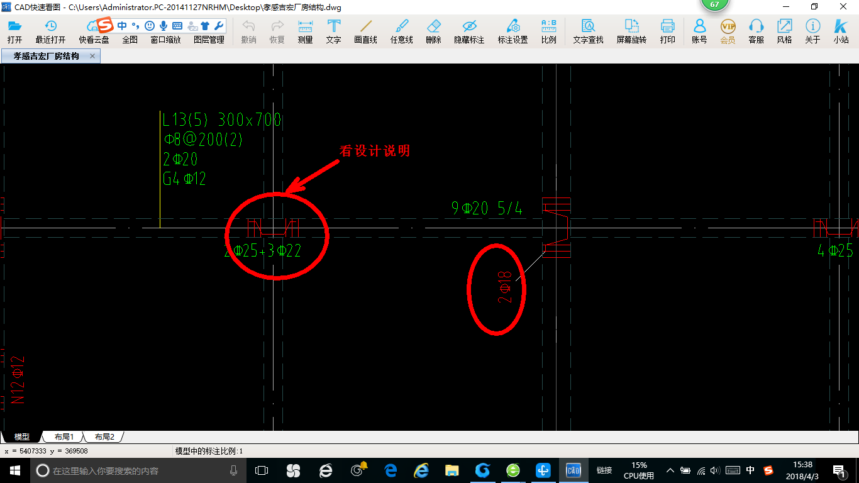Open File Explorer on the taskbar
859x483 pixels.
(x=452, y=470)
